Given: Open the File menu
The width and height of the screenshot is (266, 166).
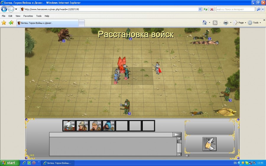Looking at the screenshot, I should (x=4, y=16).
